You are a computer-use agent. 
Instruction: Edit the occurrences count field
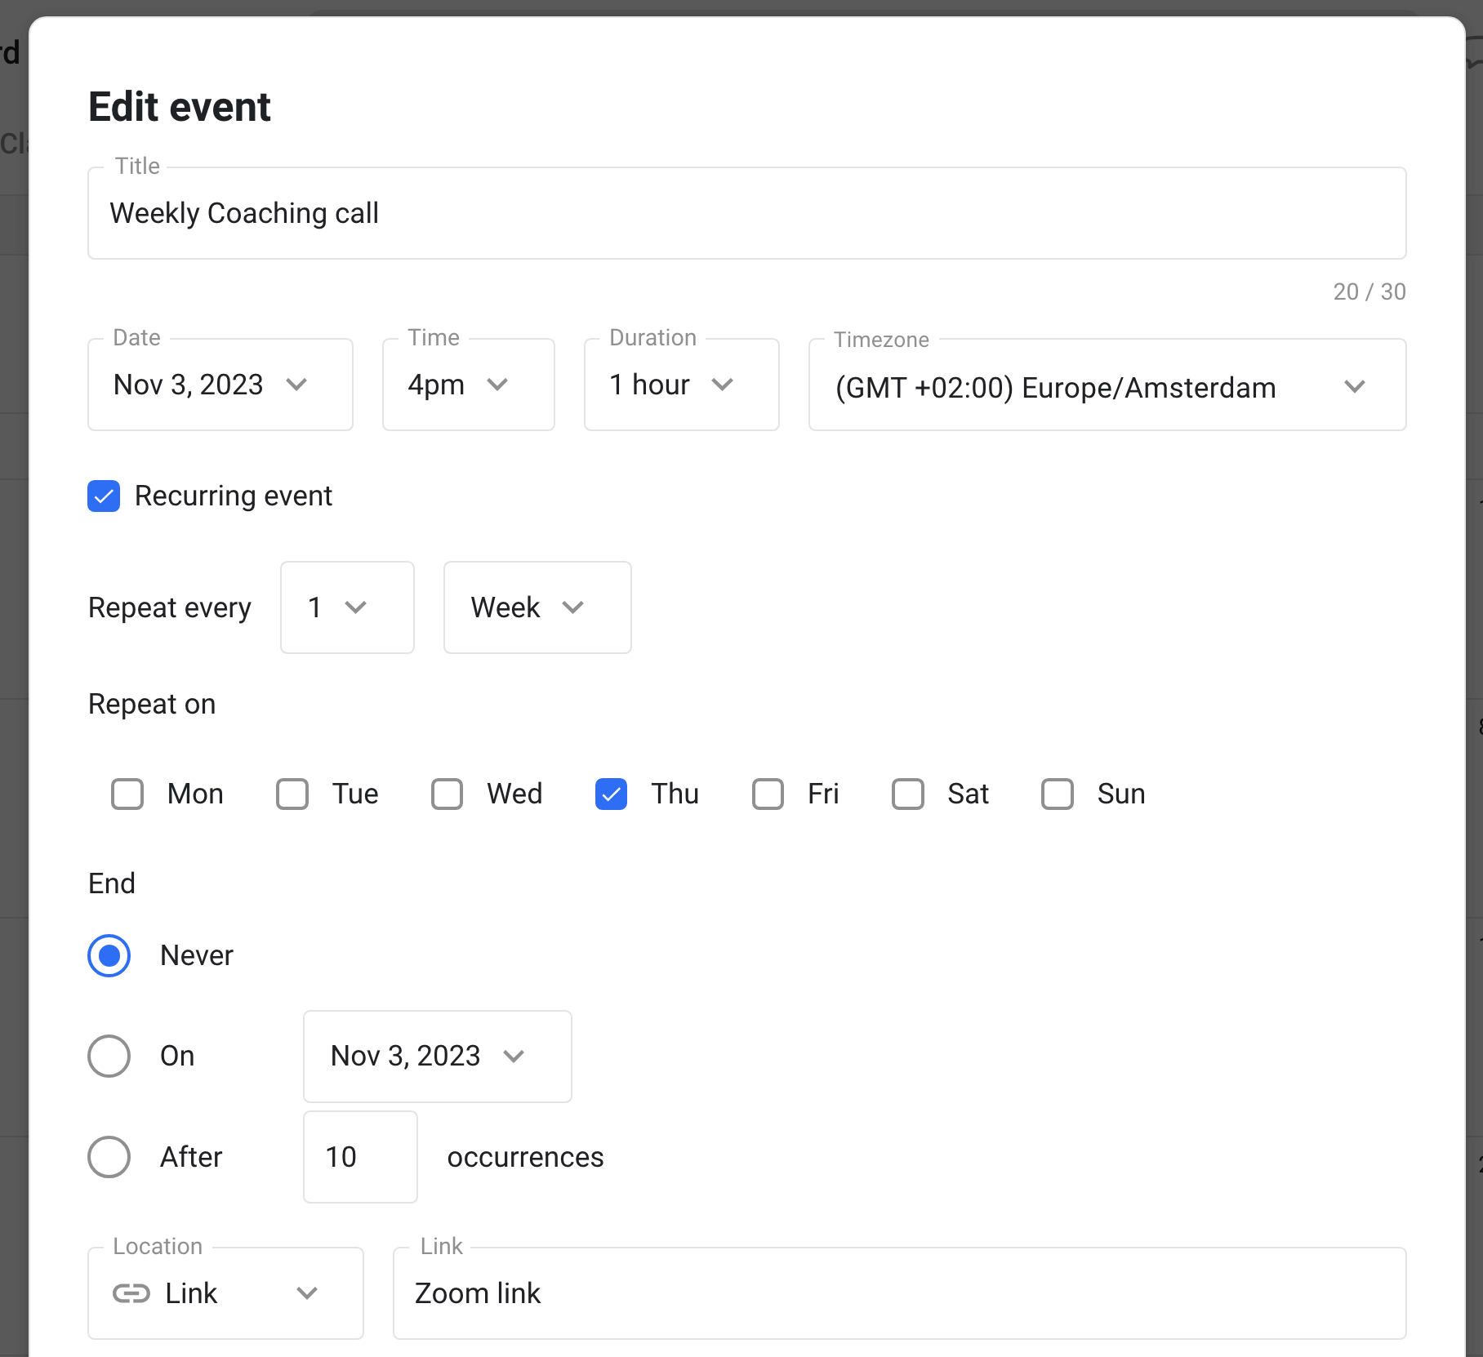tap(359, 1156)
